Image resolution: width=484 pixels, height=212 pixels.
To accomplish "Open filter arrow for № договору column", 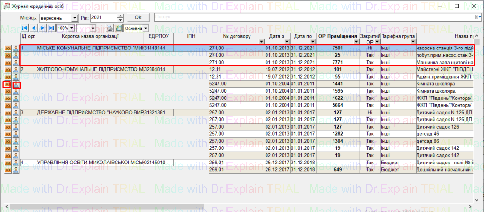I will (261, 41).
